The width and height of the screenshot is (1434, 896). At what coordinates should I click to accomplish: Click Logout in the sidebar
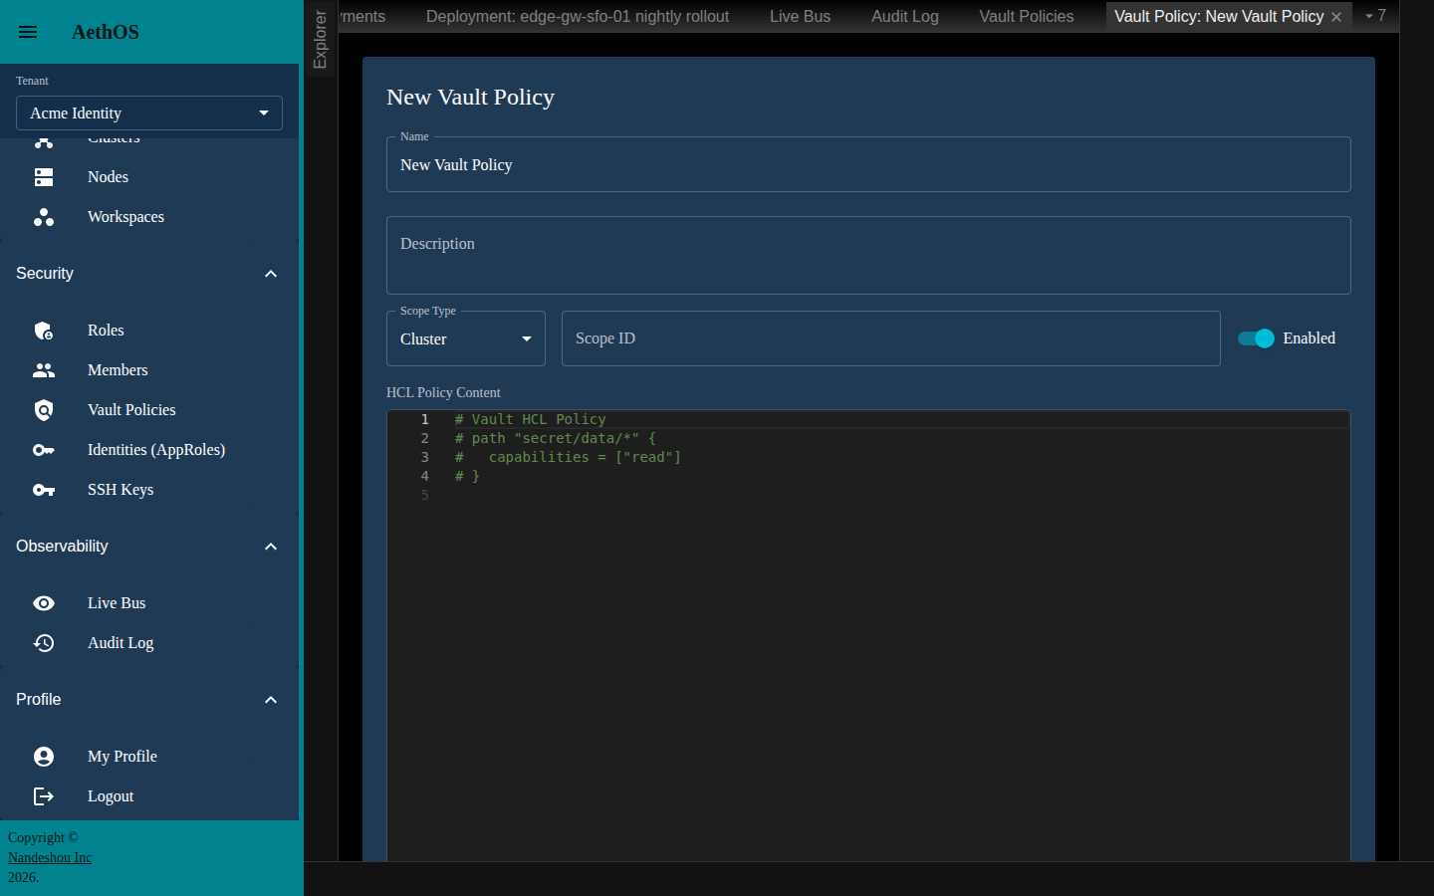pos(149,796)
